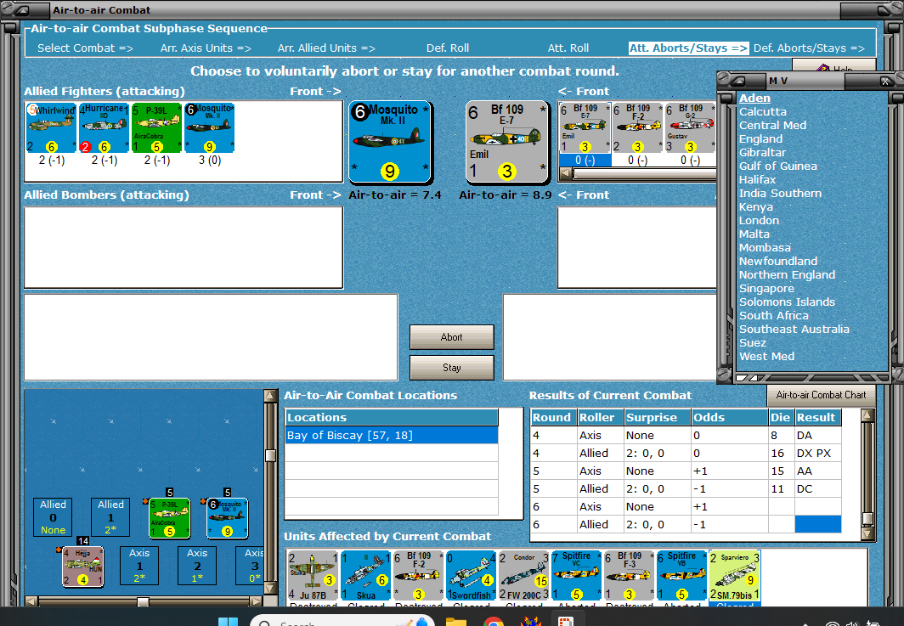Click the results table scrollbar up arrow

click(867, 415)
